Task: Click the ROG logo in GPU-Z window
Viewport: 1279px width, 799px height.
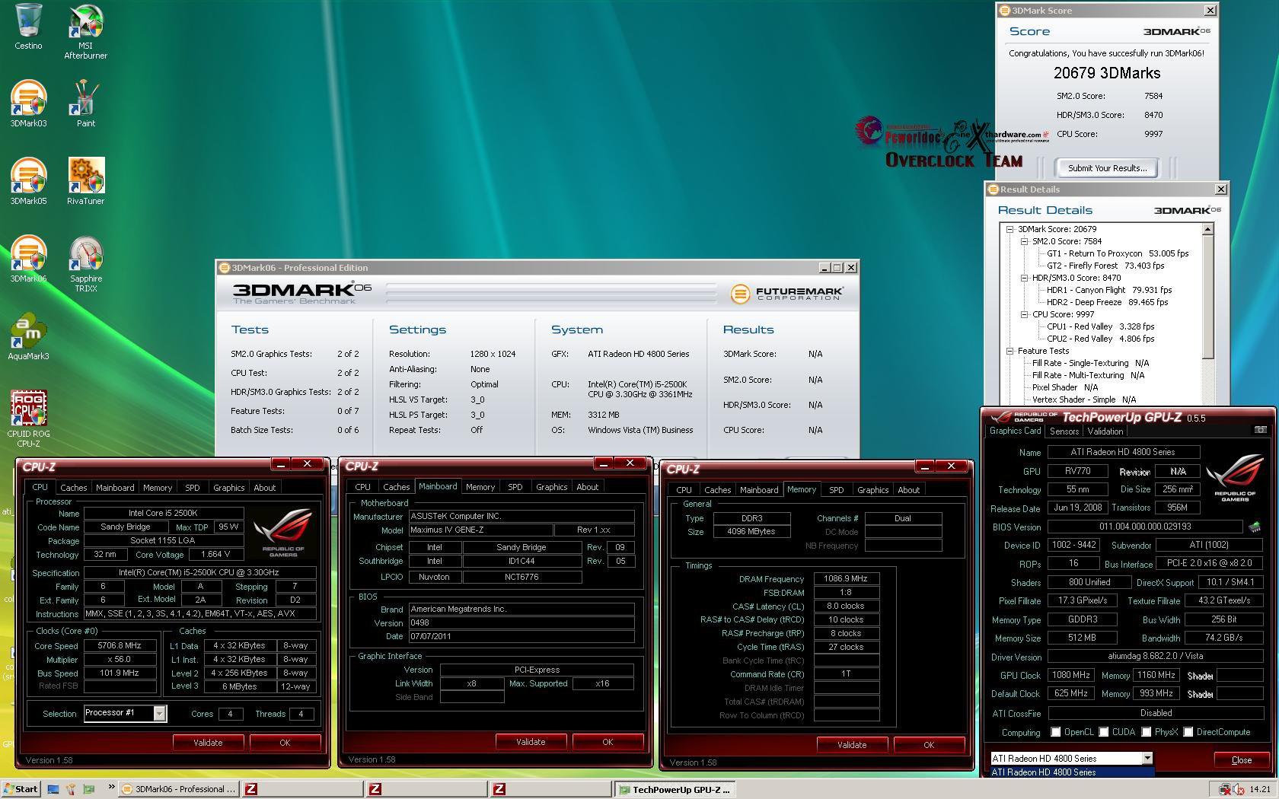Action: [x=1234, y=478]
